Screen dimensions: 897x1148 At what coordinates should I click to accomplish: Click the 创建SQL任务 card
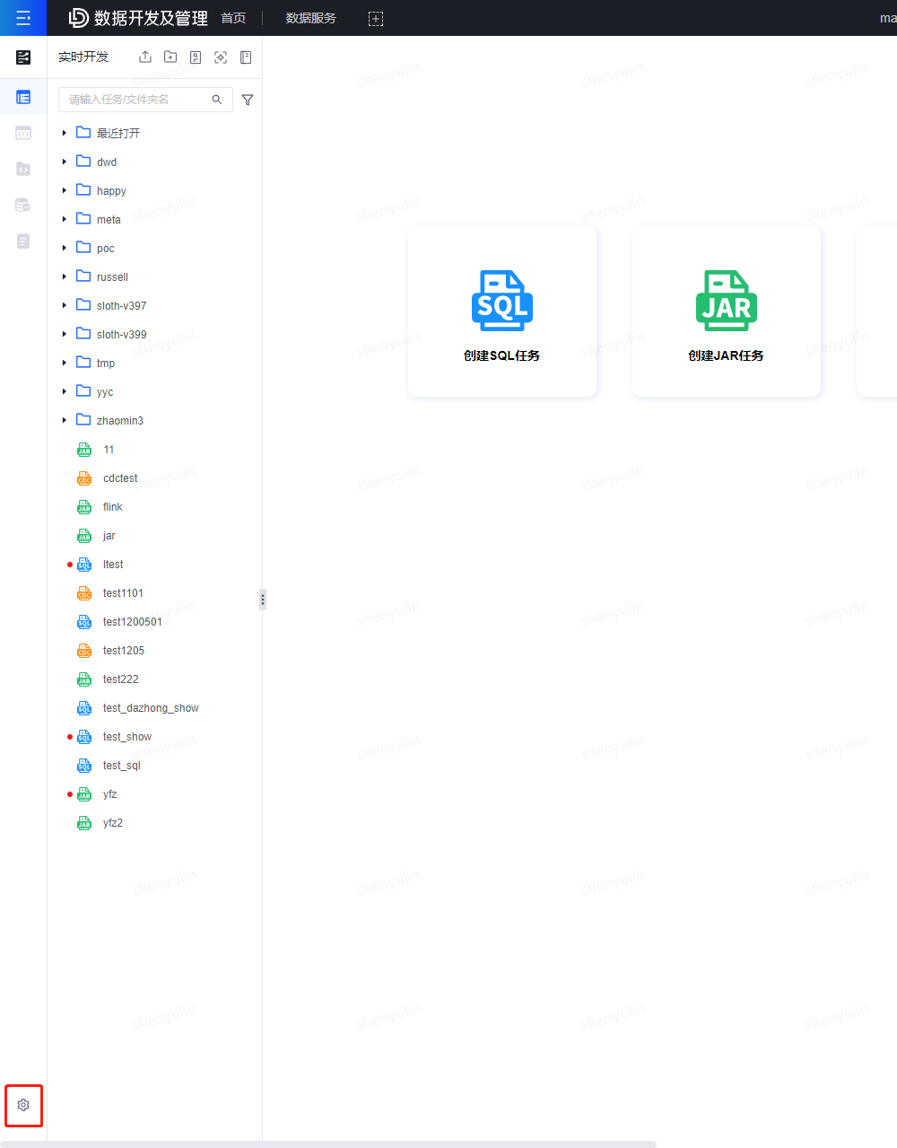[x=501, y=311]
